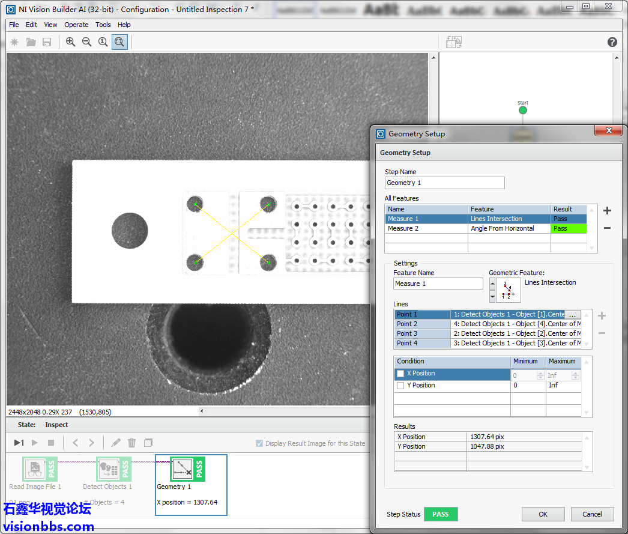Click the Zoom Out magnifier icon

tap(87, 42)
